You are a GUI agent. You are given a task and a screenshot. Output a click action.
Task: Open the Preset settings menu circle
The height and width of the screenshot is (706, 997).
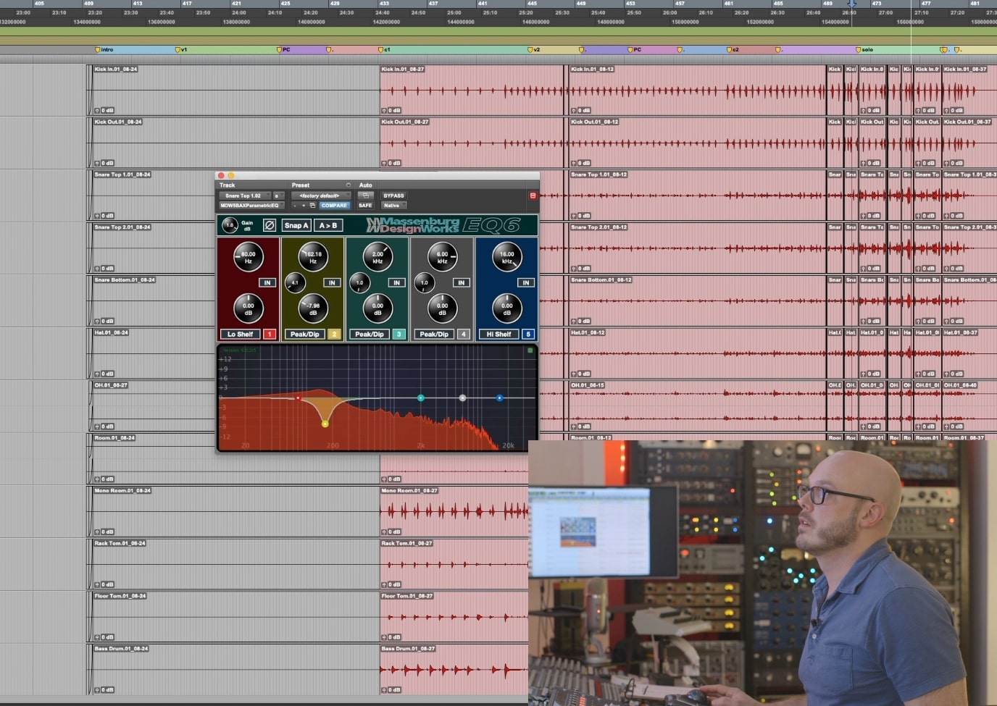pyautogui.click(x=348, y=185)
